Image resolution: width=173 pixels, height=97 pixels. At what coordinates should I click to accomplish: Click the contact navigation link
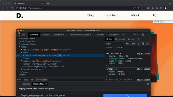[112, 15]
